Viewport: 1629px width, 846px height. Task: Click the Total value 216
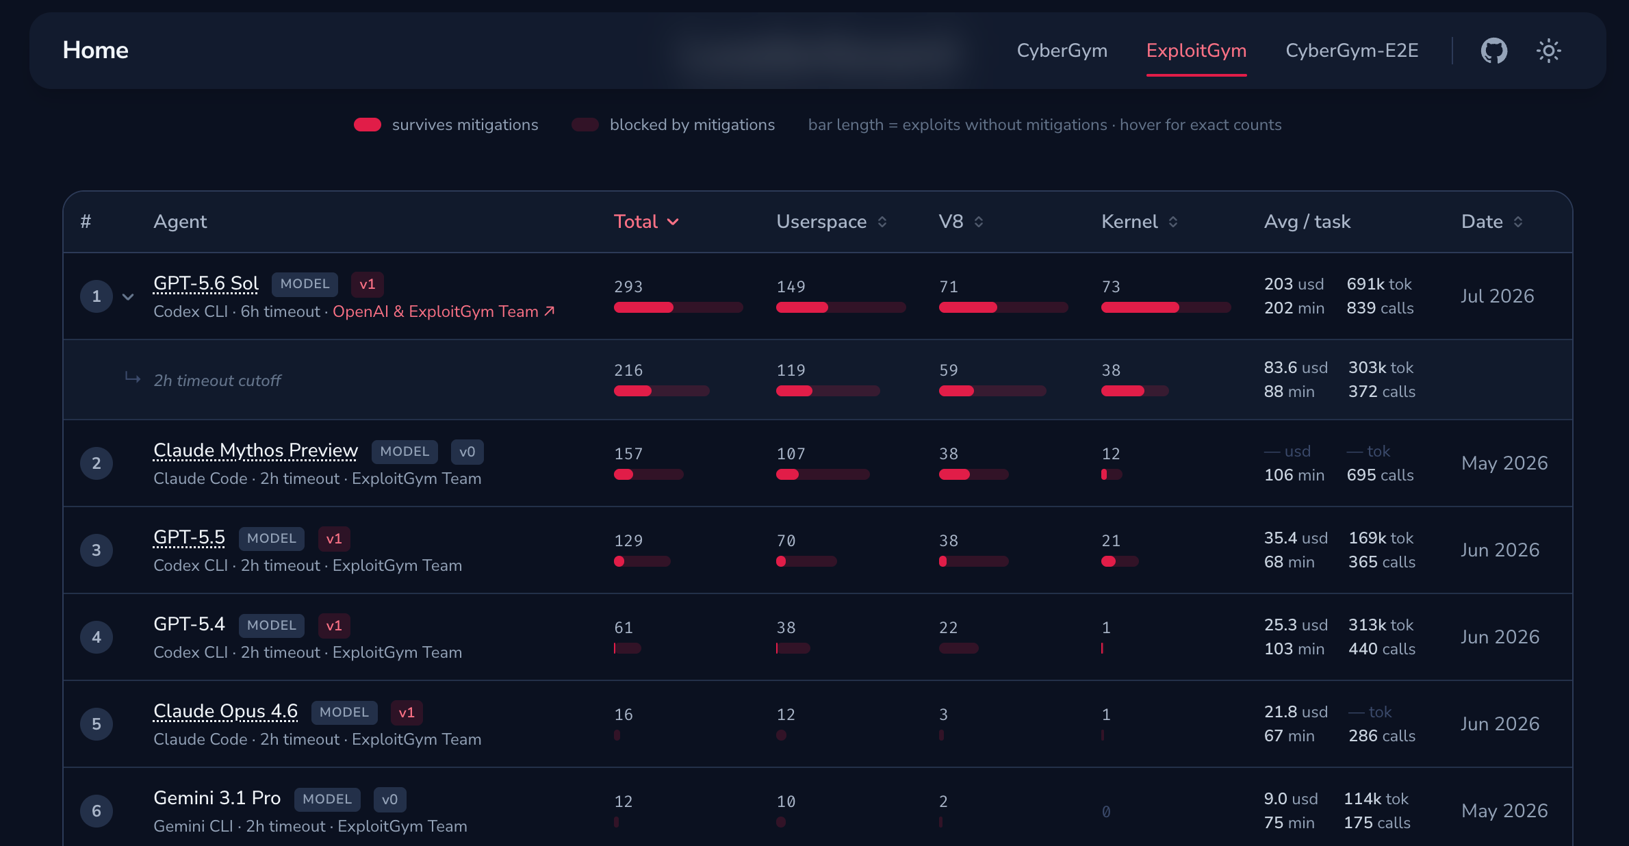[628, 370]
